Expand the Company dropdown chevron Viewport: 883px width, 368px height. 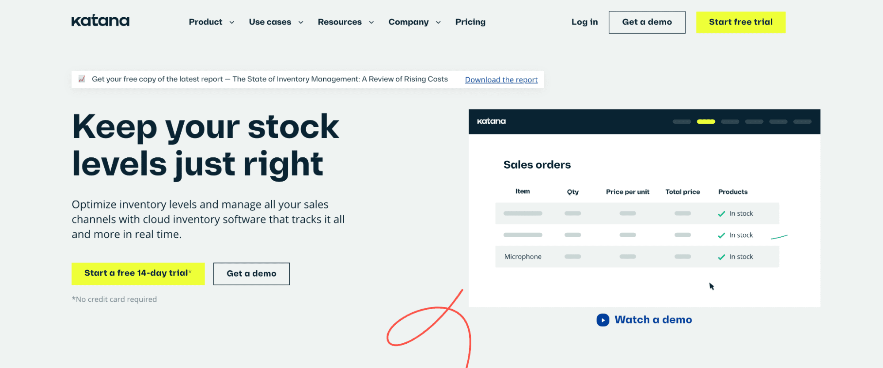[438, 23]
